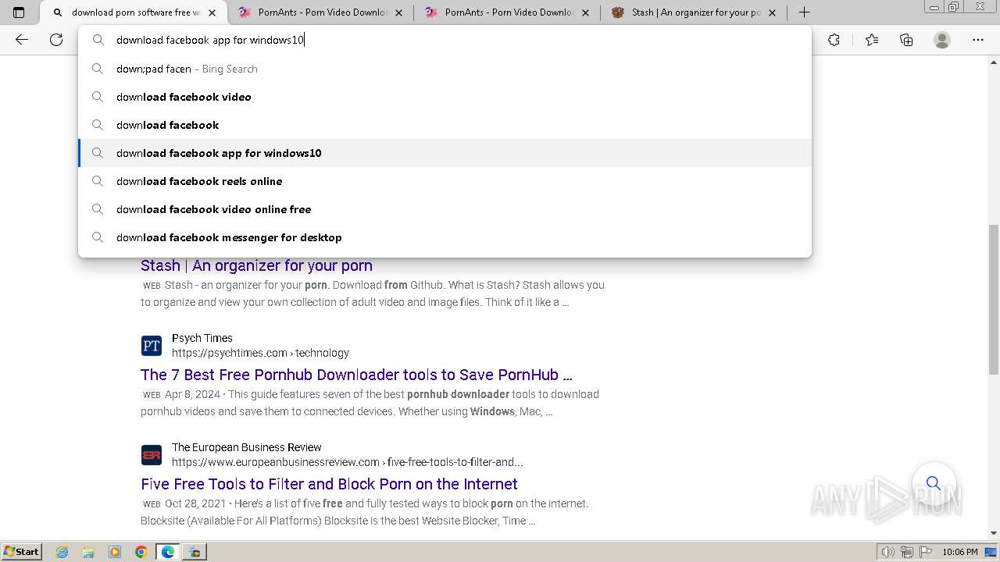Select suggestion 'down;pad facen - Bing Search'
This screenshot has height=562, width=1000.
coord(445,69)
